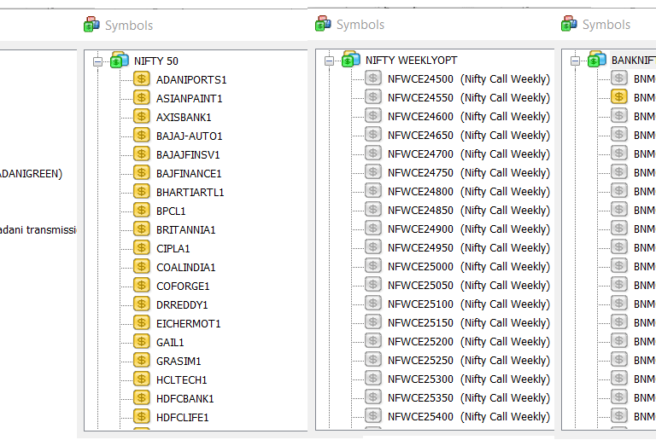The width and height of the screenshot is (656, 440).
Task: Select the NIFTY 50 group label
Action: (156, 61)
